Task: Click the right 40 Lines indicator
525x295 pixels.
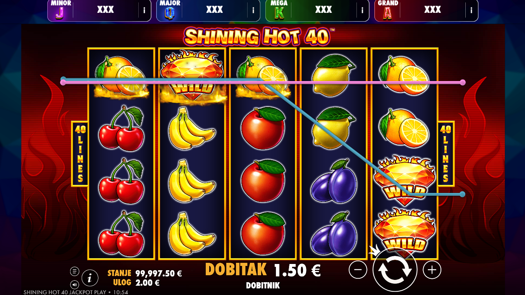Action: (x=446, y=154)
